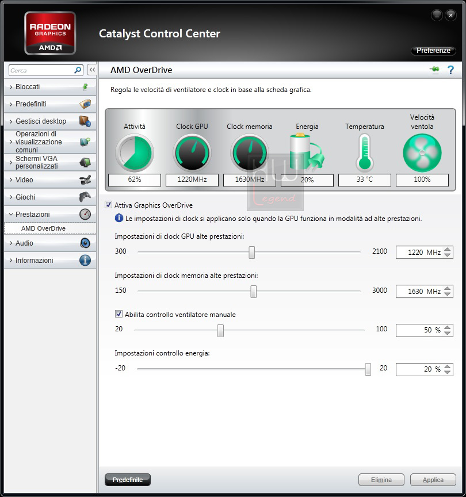The height and width of the screenshot is (497, 466).
Task: Click the Attività pie gauge
Action: point(135,152)
